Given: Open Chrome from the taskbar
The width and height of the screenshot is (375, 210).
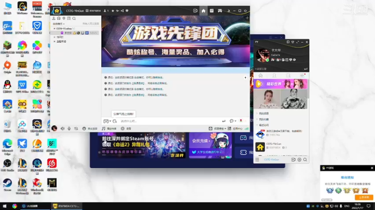Looking at the screenshot, I should (x=15, y=206).
